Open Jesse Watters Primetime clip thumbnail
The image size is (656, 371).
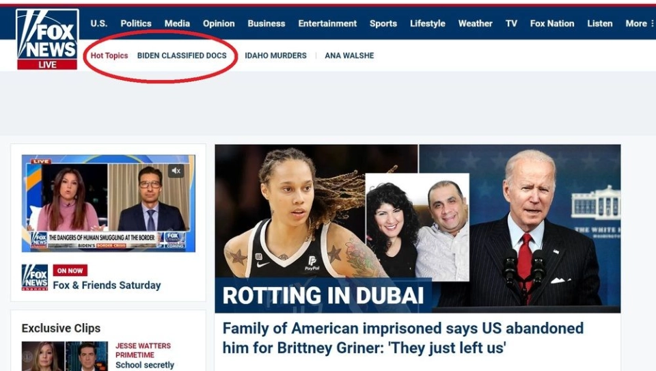(x=65, y=356)
